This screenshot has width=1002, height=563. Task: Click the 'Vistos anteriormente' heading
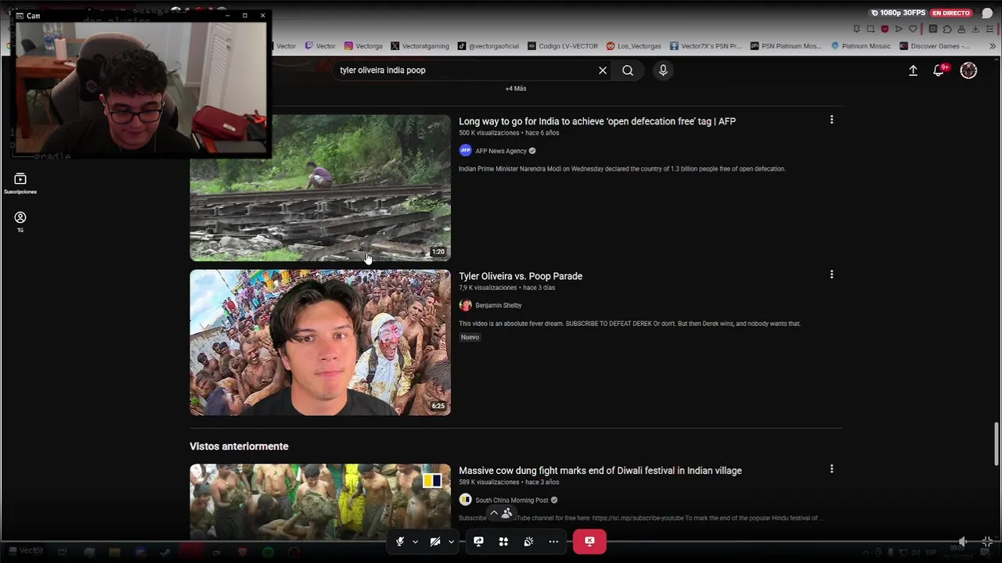[x=239, y=446]
